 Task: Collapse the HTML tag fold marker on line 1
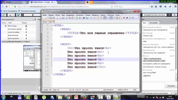pos(52,25)
